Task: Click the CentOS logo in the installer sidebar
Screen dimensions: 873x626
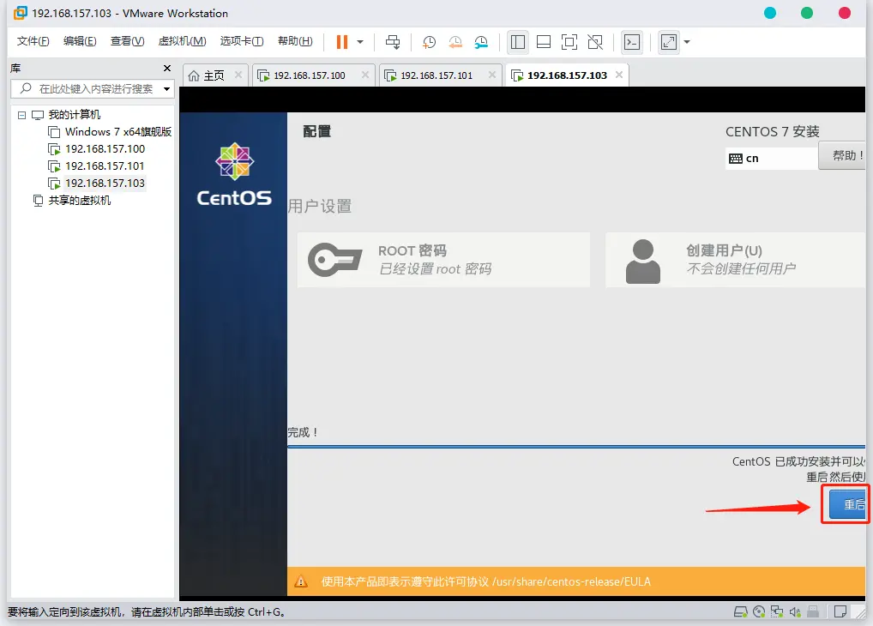Action: (x=234, y=174)
